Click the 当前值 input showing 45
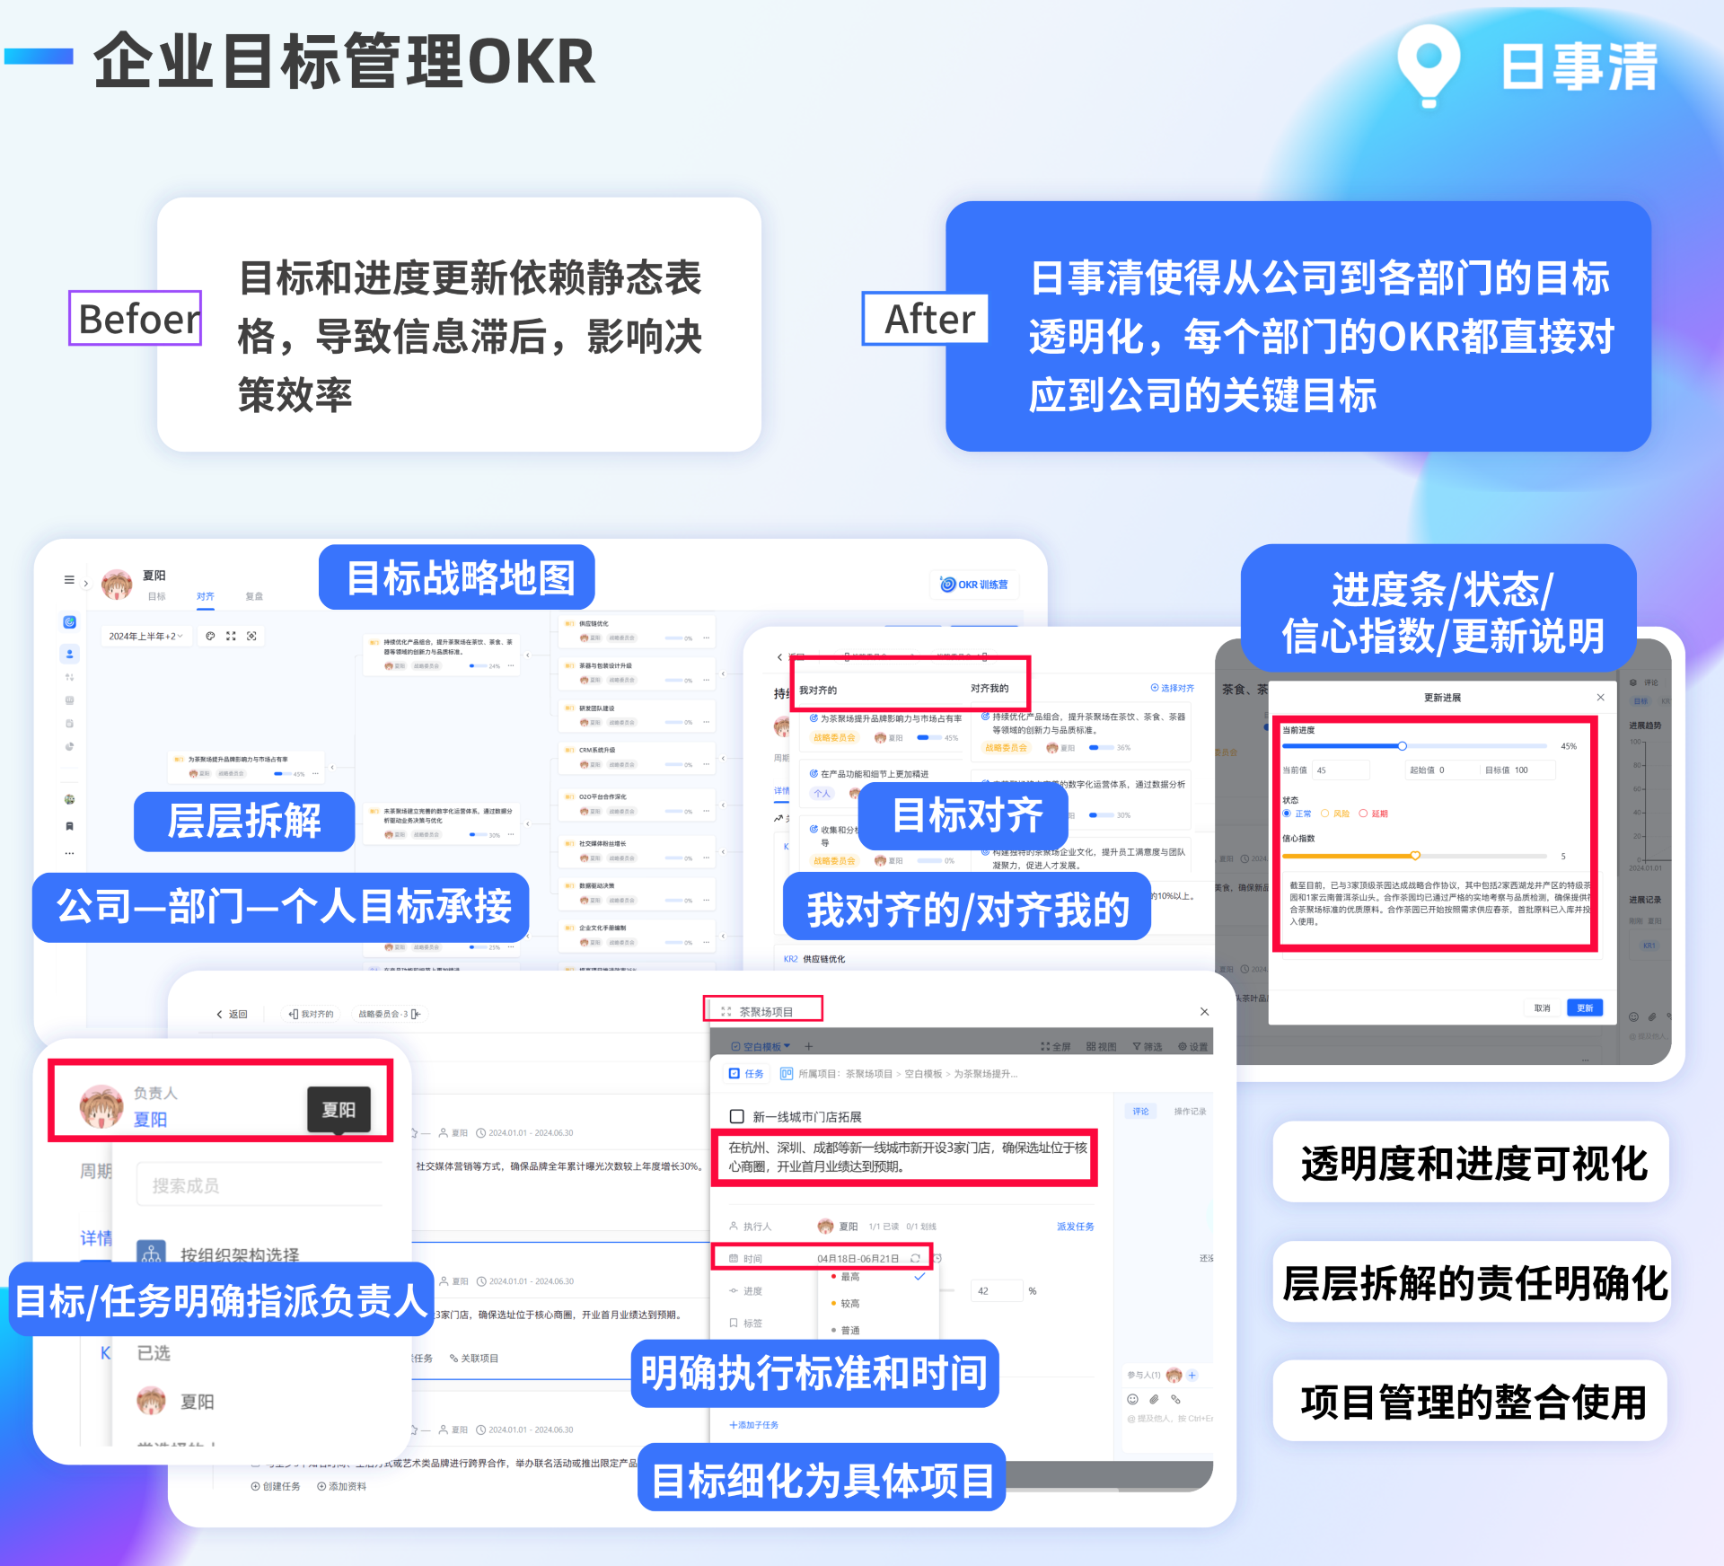Screen dimensions: 1724x1566 (1341, 770)
